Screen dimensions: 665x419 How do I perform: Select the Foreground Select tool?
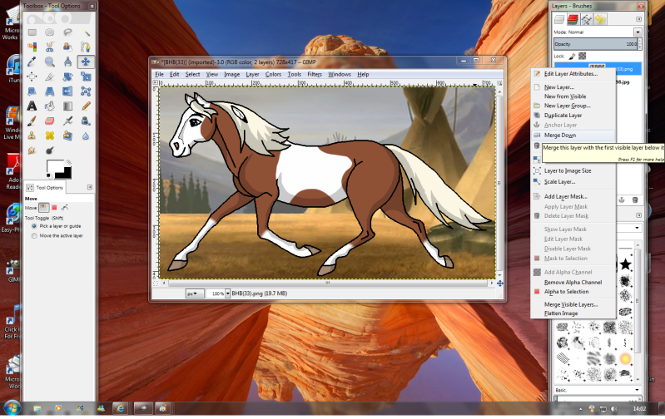pos(67,47)
